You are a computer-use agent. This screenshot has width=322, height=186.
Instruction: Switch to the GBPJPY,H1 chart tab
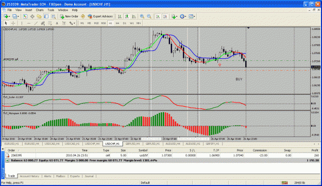pos(212,144)
